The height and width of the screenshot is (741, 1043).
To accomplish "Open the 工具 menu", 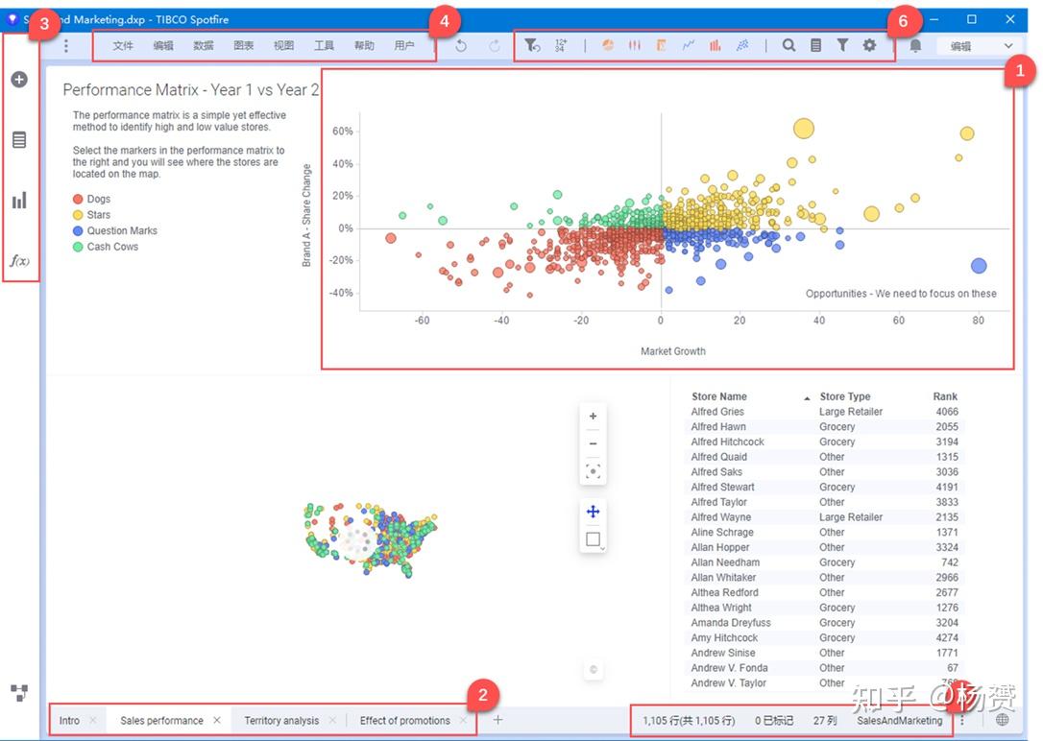I will (324, 44).
